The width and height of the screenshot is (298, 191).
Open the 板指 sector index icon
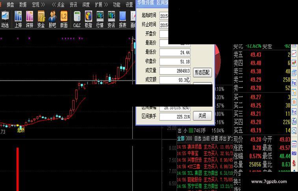88,19
